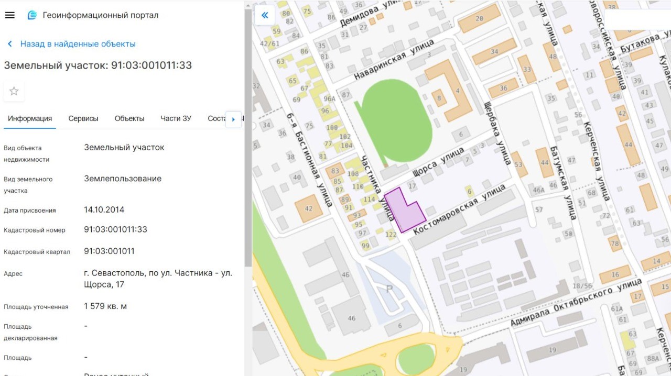Click building 53 on Щербака улица
Image resolution: width=671 pixels, height=376 pixels.
point(518,165)
